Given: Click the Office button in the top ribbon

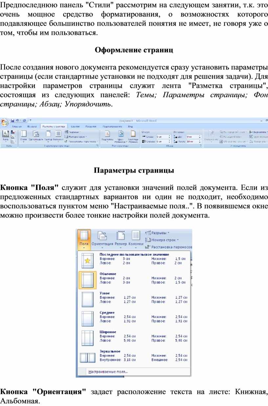Looking at the screenshot, I should click(x=5, y=122).
